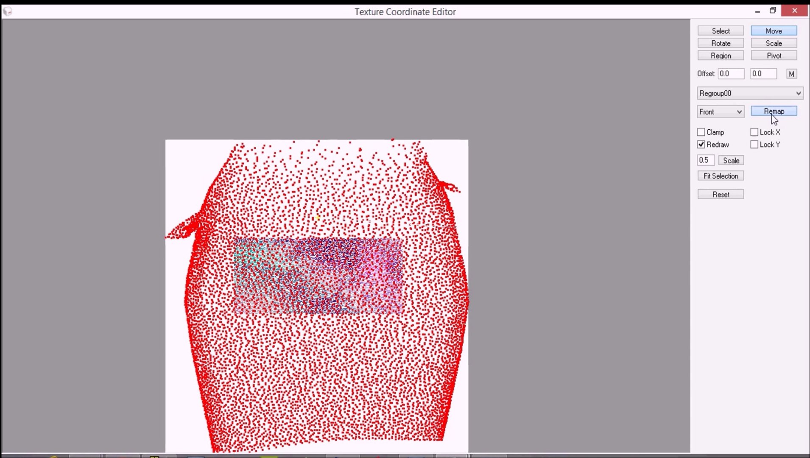Open the Regroup00 group dropdown

click(750, 93)
